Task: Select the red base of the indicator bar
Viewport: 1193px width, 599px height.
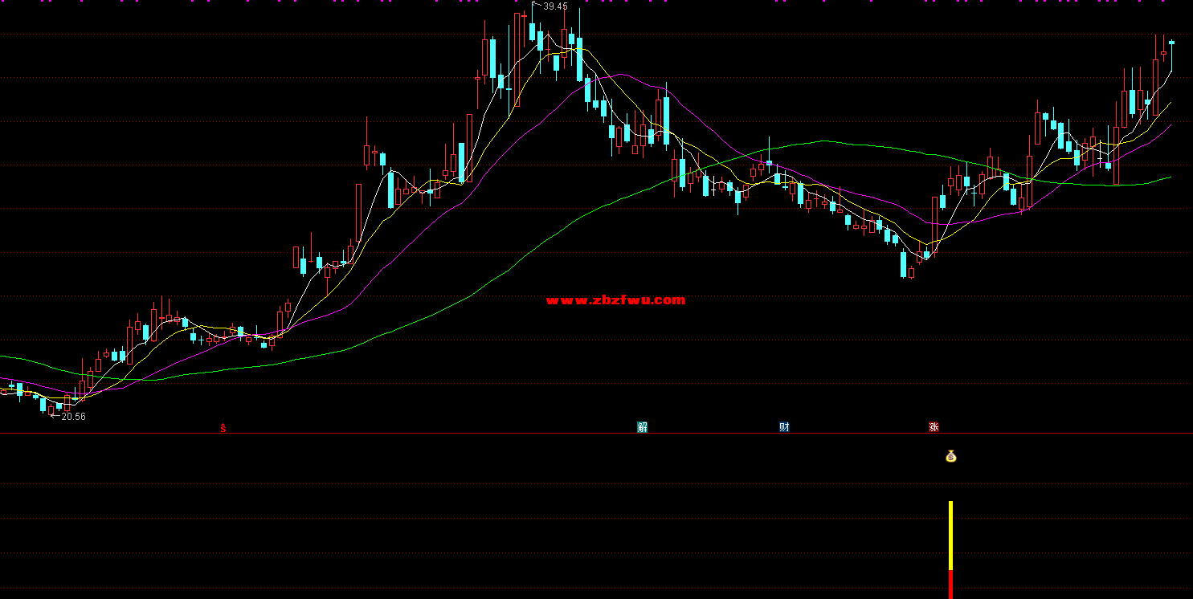Action: click(x=950, y=585)
